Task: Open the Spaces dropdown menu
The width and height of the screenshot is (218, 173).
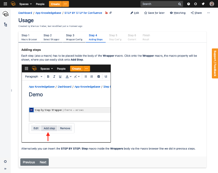Action: pos(25,4)
